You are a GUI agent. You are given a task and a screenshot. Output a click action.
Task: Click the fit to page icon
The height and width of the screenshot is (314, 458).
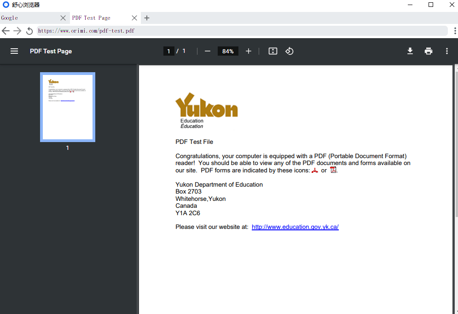click(x=273, y=51)
